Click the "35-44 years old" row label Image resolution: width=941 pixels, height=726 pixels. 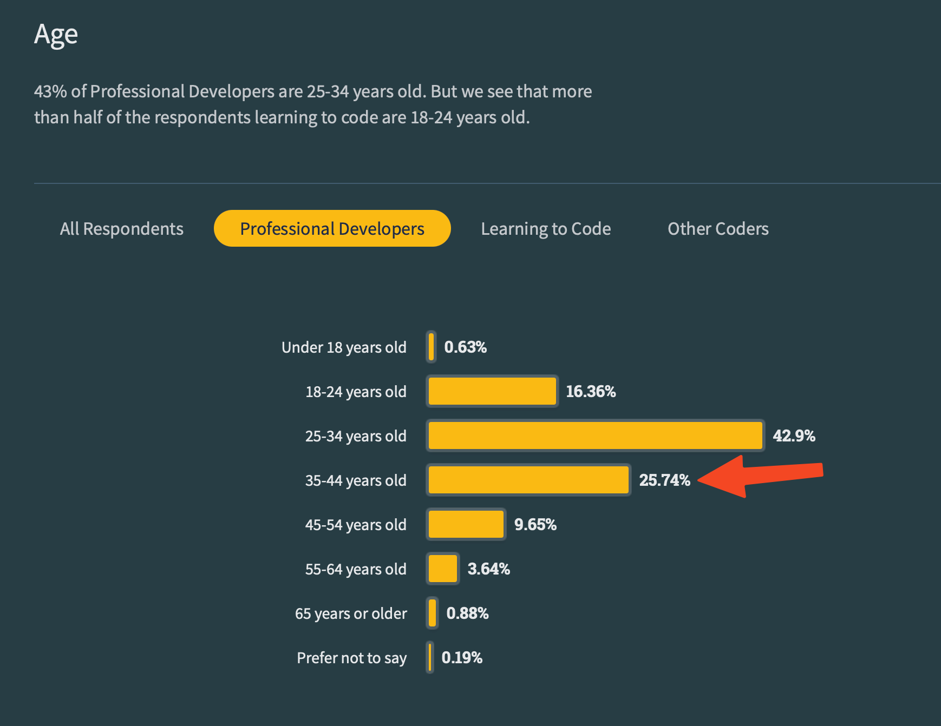pos(356,480)
